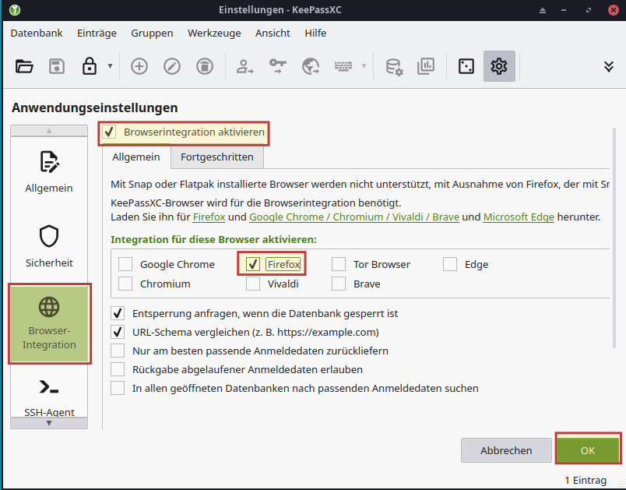Screen dimensions: 626x490
Task: Click the lock database padlock icon
Action: click(x=89, y=66)
